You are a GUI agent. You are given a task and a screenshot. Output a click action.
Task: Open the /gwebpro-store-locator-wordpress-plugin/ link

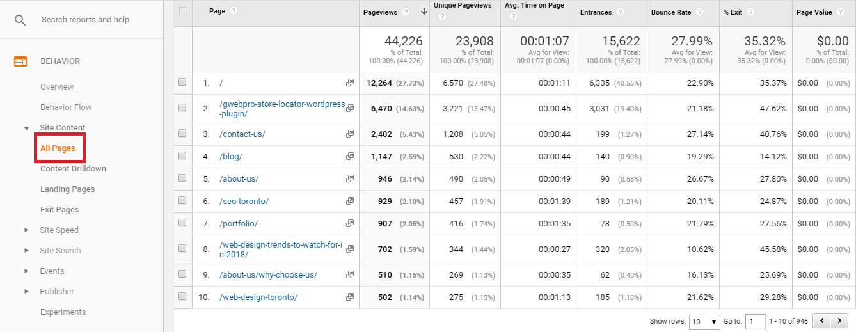[x=282, y=109]
